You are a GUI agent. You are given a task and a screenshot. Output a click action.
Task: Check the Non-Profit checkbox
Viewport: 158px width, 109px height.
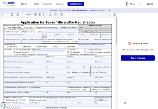tap(66, 47)
